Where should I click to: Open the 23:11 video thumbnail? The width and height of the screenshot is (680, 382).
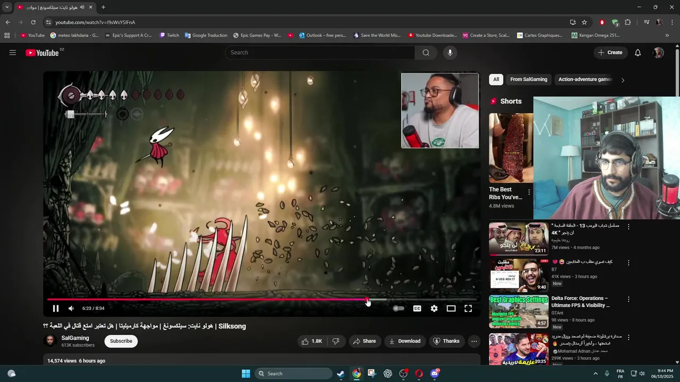[518, 239]
